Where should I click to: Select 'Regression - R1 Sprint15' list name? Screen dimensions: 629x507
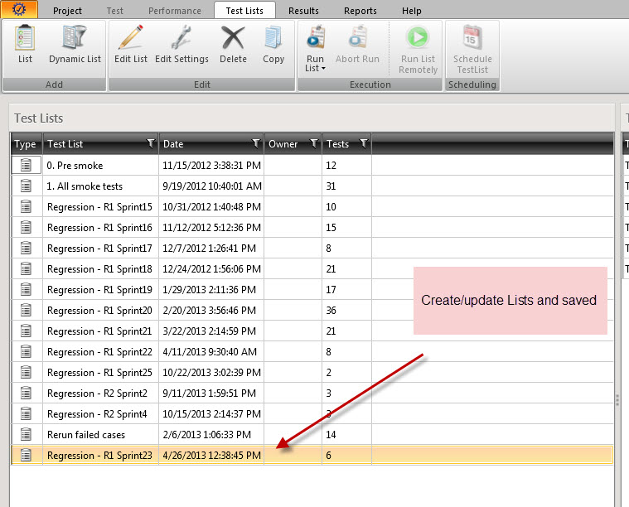[x=99, y=207]
